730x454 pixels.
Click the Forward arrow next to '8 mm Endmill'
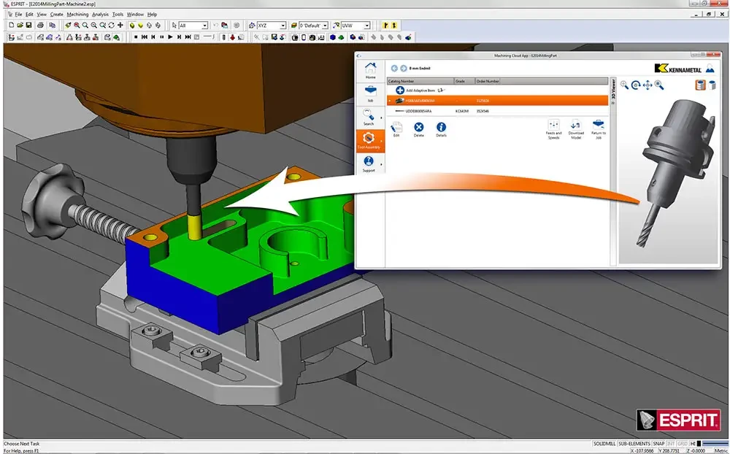(x=403, y=69)
